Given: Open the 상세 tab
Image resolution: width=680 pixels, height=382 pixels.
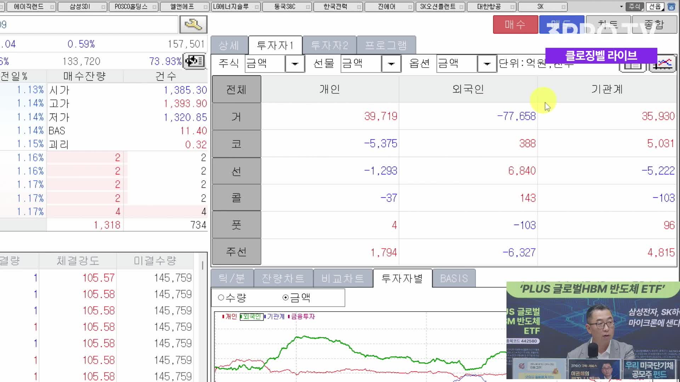Looking at the screenshot, I should click(229, 45).
